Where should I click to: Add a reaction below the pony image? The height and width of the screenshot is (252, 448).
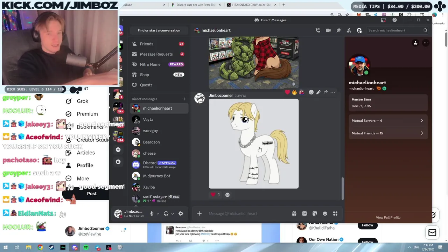click(227, 195)
